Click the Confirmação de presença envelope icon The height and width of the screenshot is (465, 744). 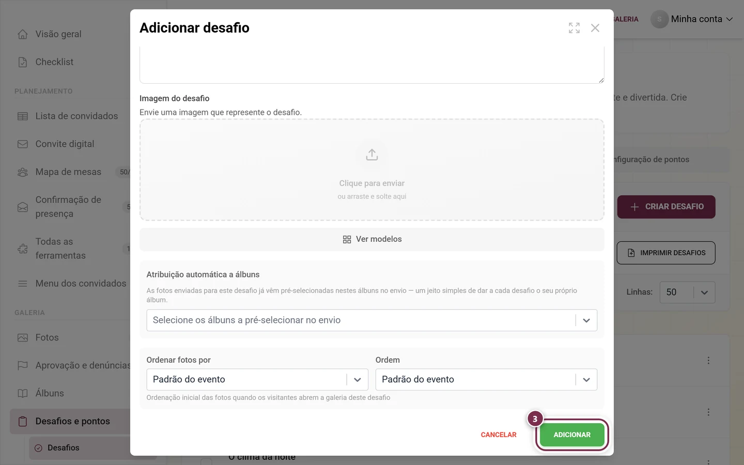[x=23, y=207]
